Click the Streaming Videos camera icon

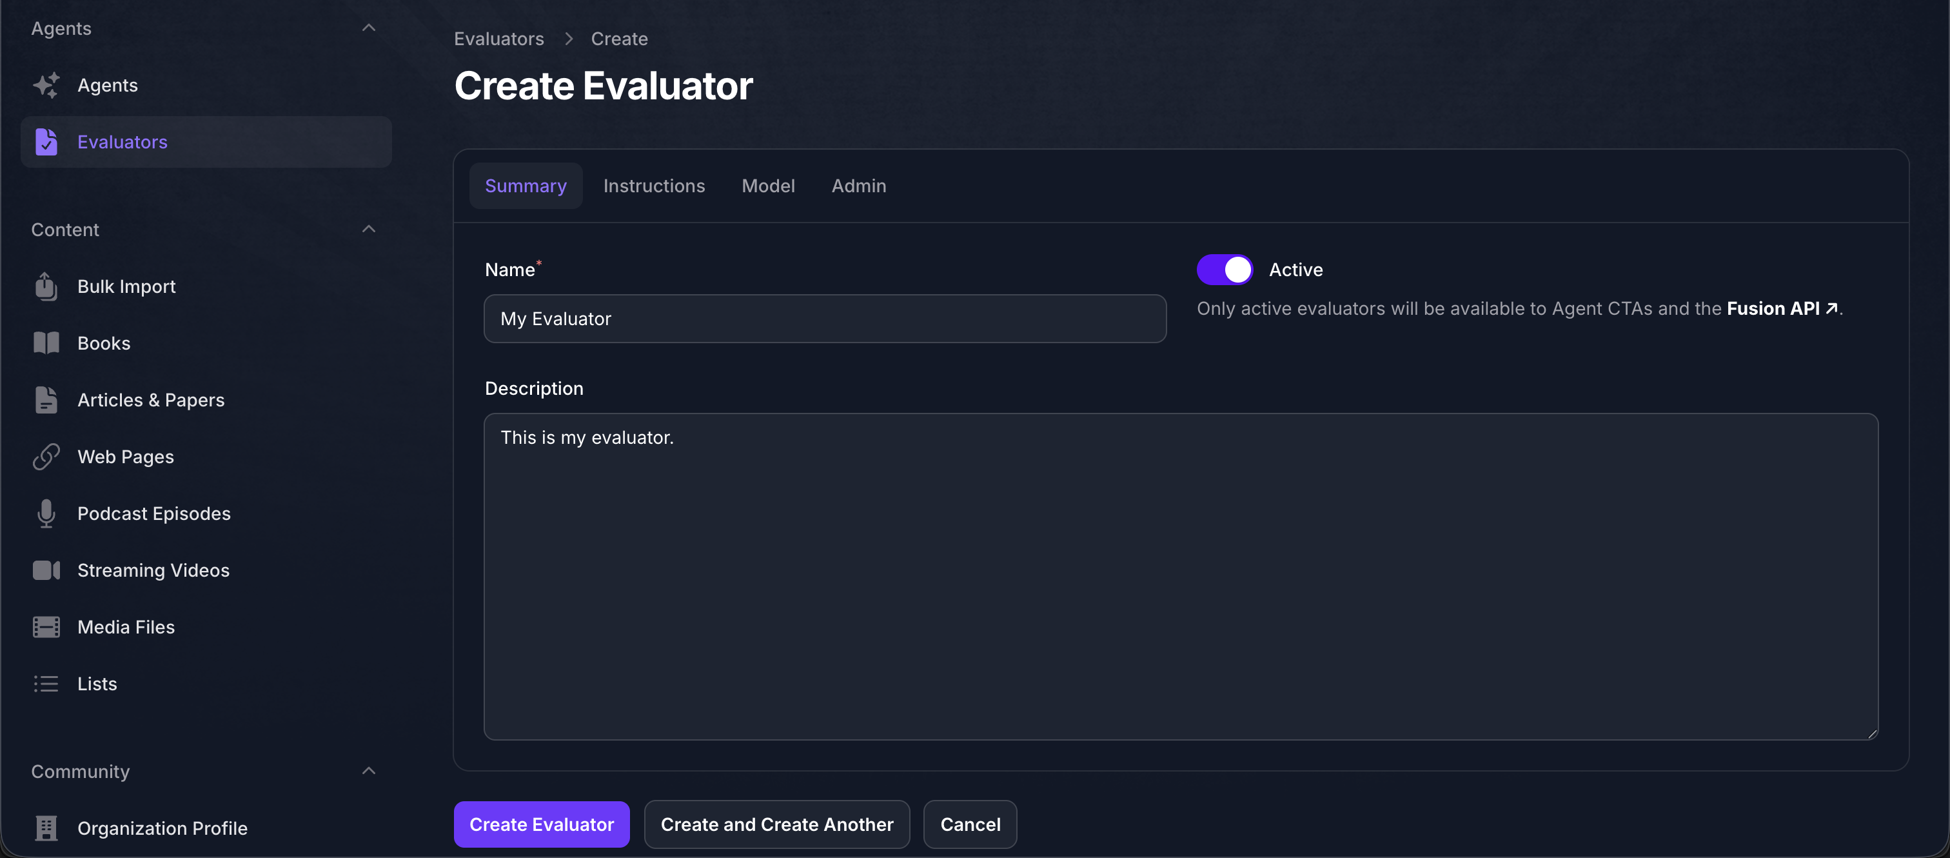(46, 570)
